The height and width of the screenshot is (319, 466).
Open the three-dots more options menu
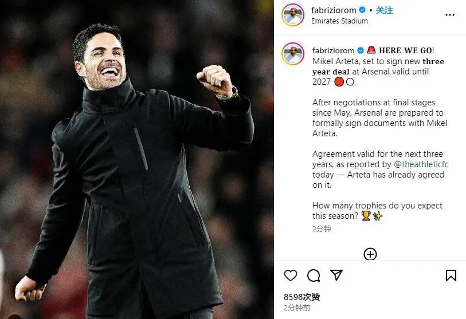449,15
